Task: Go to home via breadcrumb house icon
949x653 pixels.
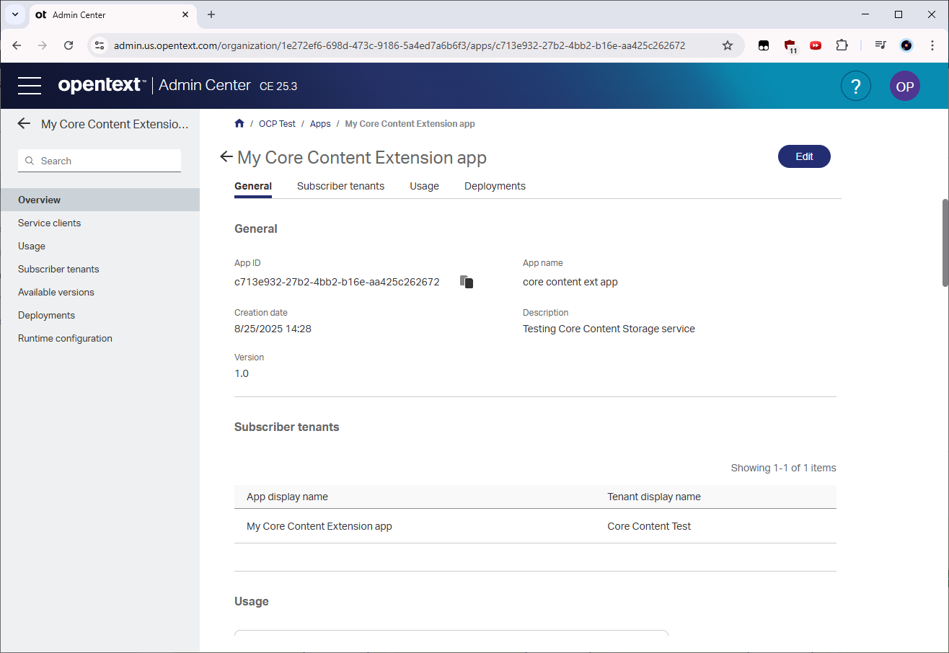Action: 239,123
